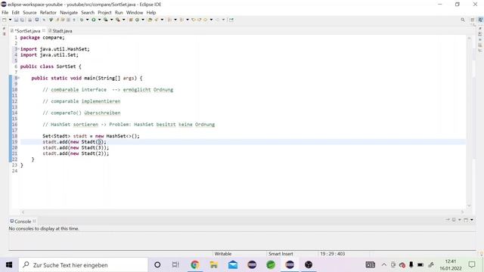Open the Mail app from the taskbar
The width and height of the screenshot is (484, 272).
point(233,265)
